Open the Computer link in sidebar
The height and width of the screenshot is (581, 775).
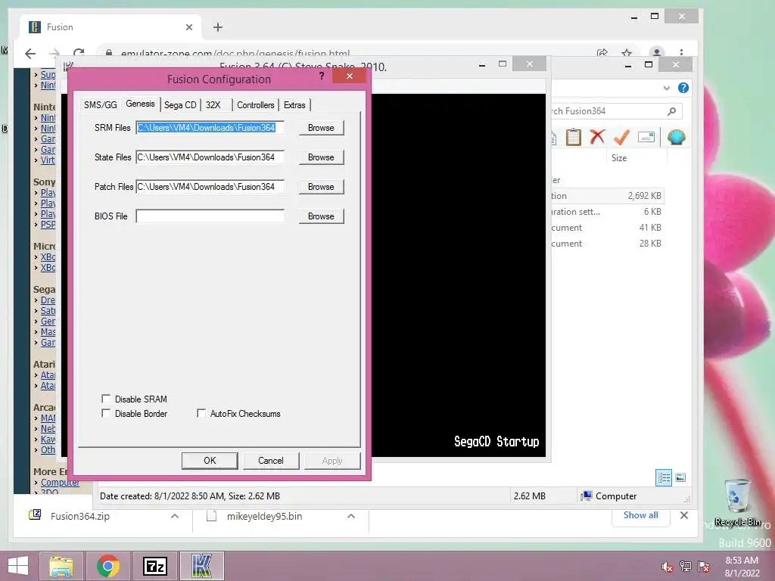click(60, 482)
